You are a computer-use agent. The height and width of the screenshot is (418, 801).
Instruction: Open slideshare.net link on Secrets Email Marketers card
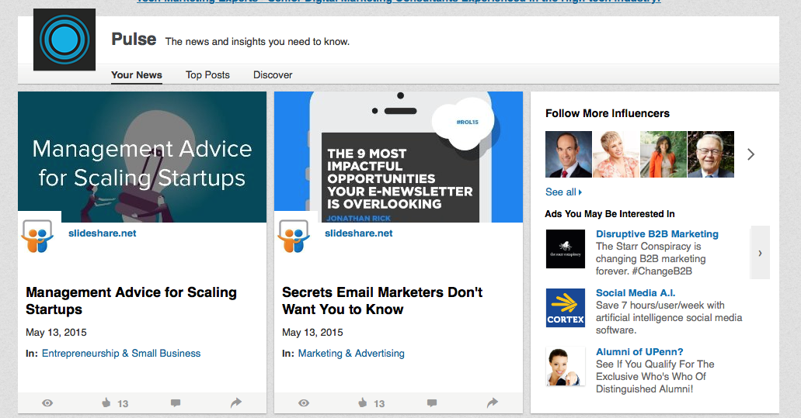(359, 233)
